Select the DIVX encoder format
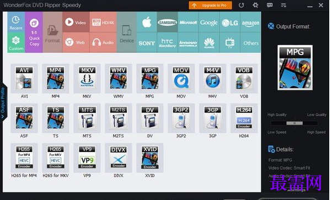 (119, 158)
